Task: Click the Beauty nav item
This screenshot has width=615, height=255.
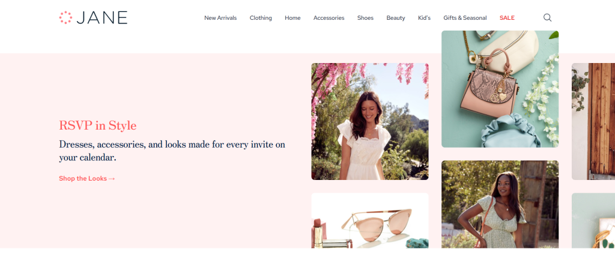Action: coord(395,18)
